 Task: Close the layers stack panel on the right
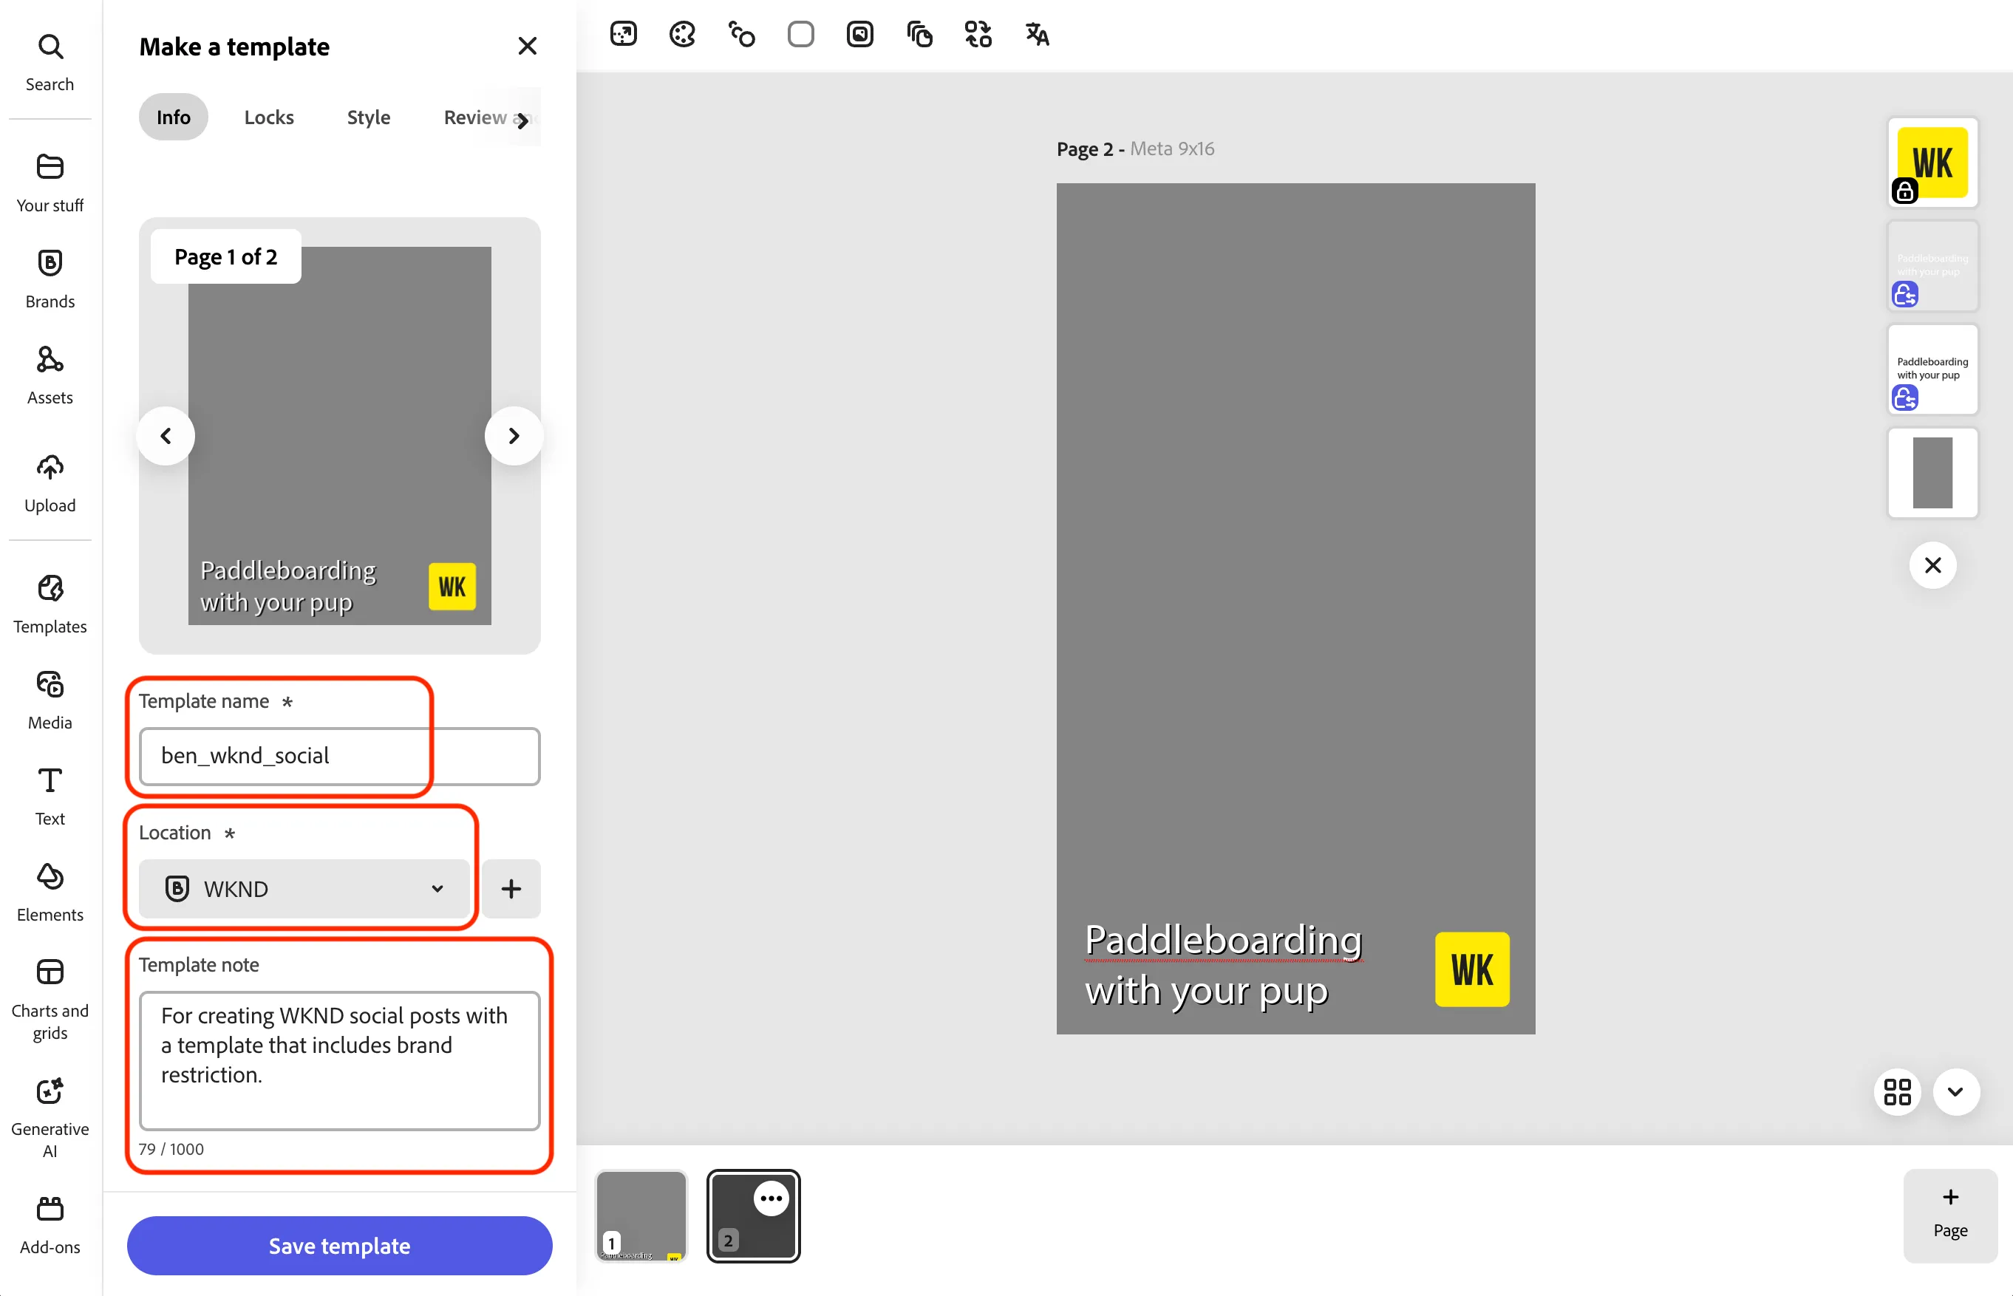pyautogui.click(x=1932, y=565)
